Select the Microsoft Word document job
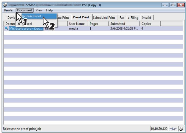The image size is (186, 133). tap(26, 28)
